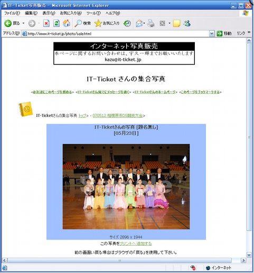The image size is (254, 273).
Task: Click the Print icon
Action: pyautogui.click(x=151, y=23)
